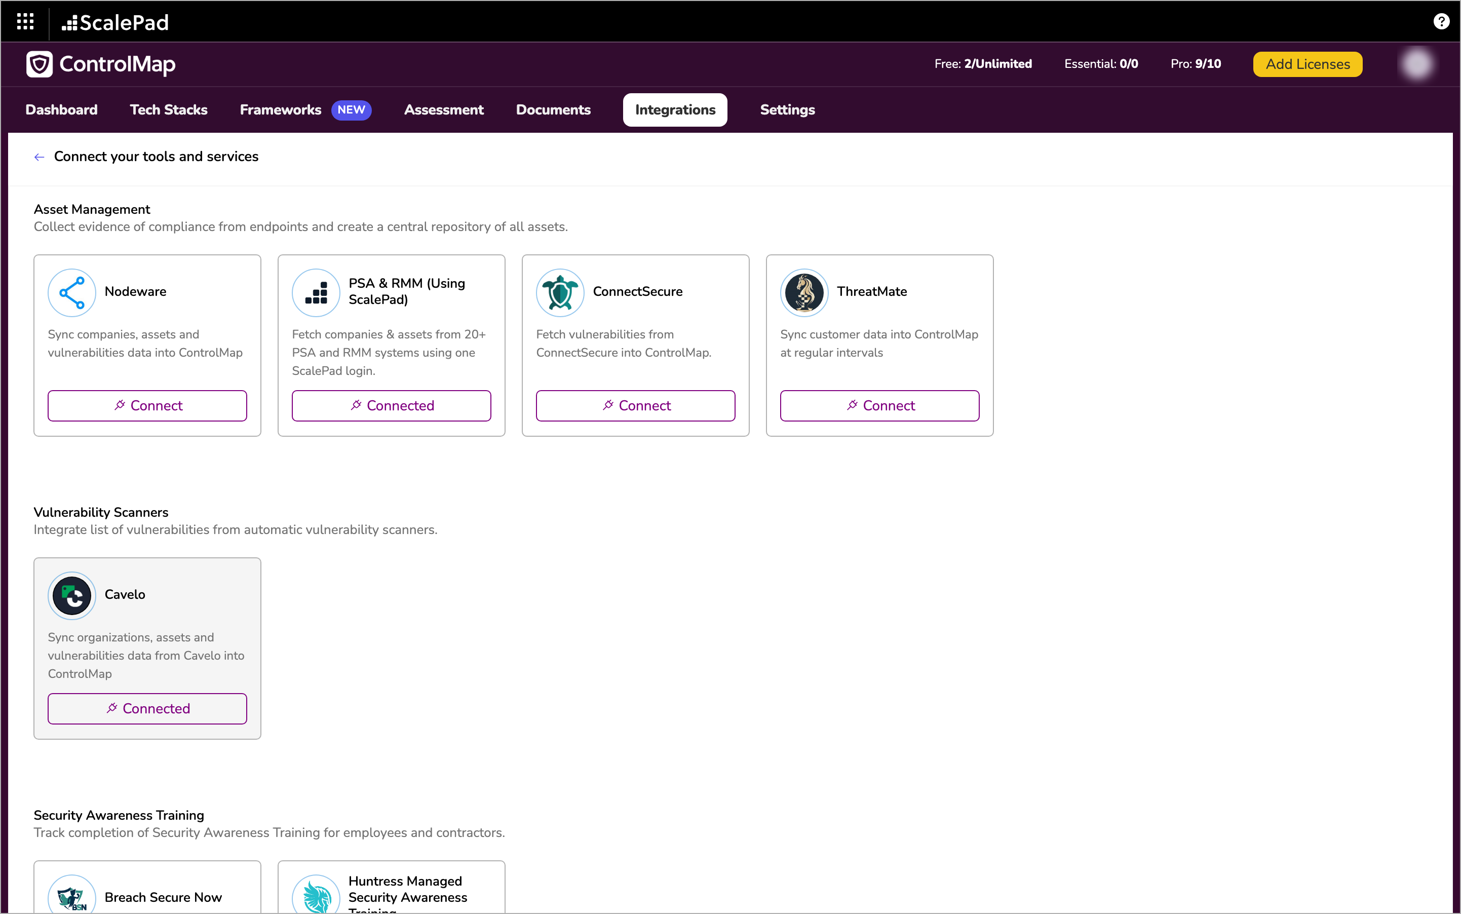Click the Asset Management section heading
Screen dimensions: 1461x914
[92, 209]
